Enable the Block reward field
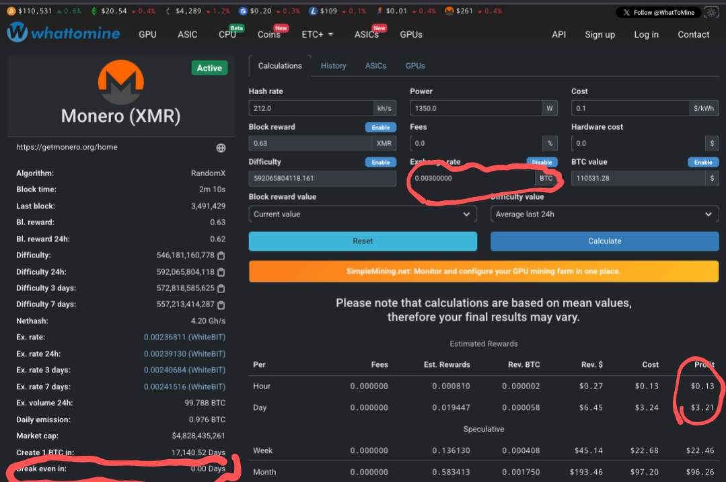726x482 pixels. tap(381, 127)
